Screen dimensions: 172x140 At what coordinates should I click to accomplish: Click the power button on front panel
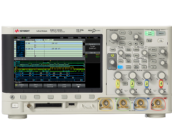click(x=15, y=105)
